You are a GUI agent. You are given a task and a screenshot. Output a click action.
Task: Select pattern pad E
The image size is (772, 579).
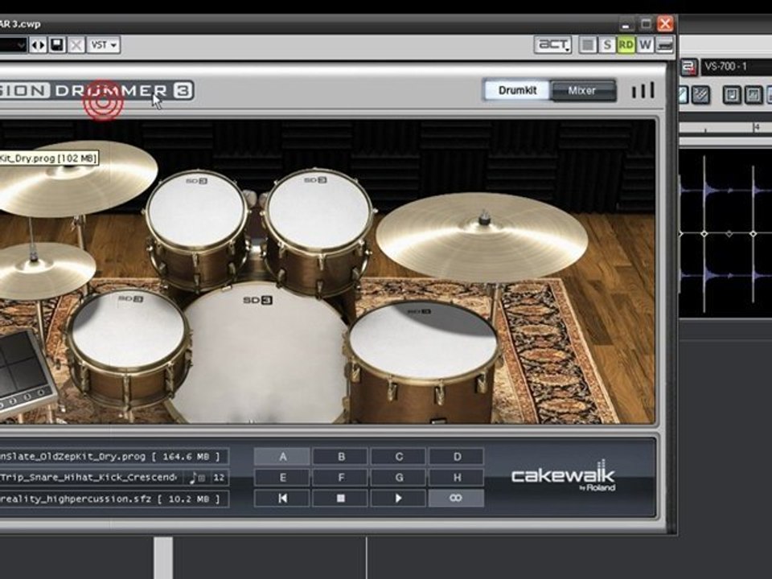coord(282,478)
